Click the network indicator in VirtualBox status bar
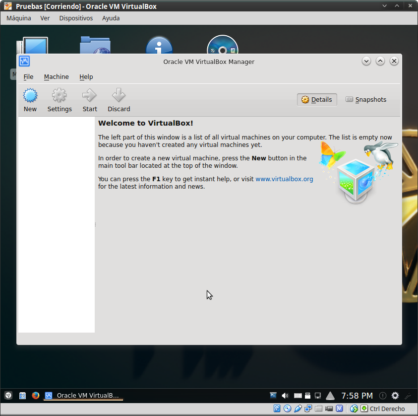This screenshot has width=418, height=416. 308,409
